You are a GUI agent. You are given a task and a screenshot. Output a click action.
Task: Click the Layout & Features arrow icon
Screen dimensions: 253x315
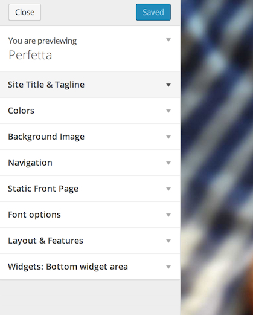[168, 241]
